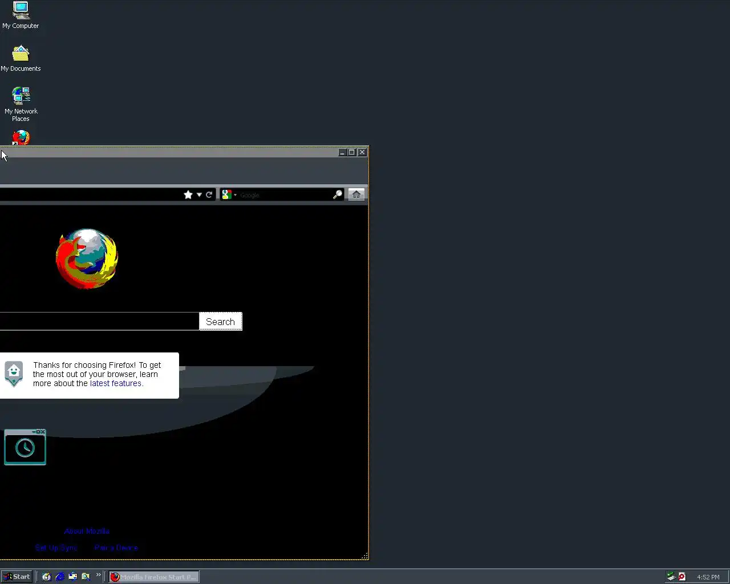Viewport: 730px width, 584px height.
Task: Click the search folder quick launch icon
Action: coord(86,577)
